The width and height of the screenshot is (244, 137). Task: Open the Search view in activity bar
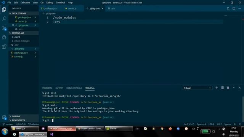(x=4, y=19)
